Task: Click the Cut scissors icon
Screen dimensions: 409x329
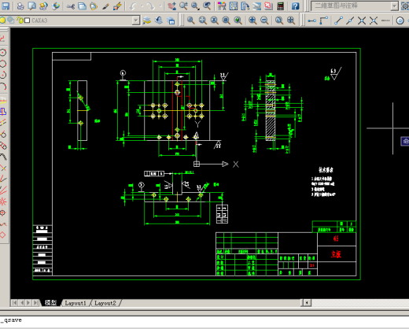Action: tap(70, 6)
